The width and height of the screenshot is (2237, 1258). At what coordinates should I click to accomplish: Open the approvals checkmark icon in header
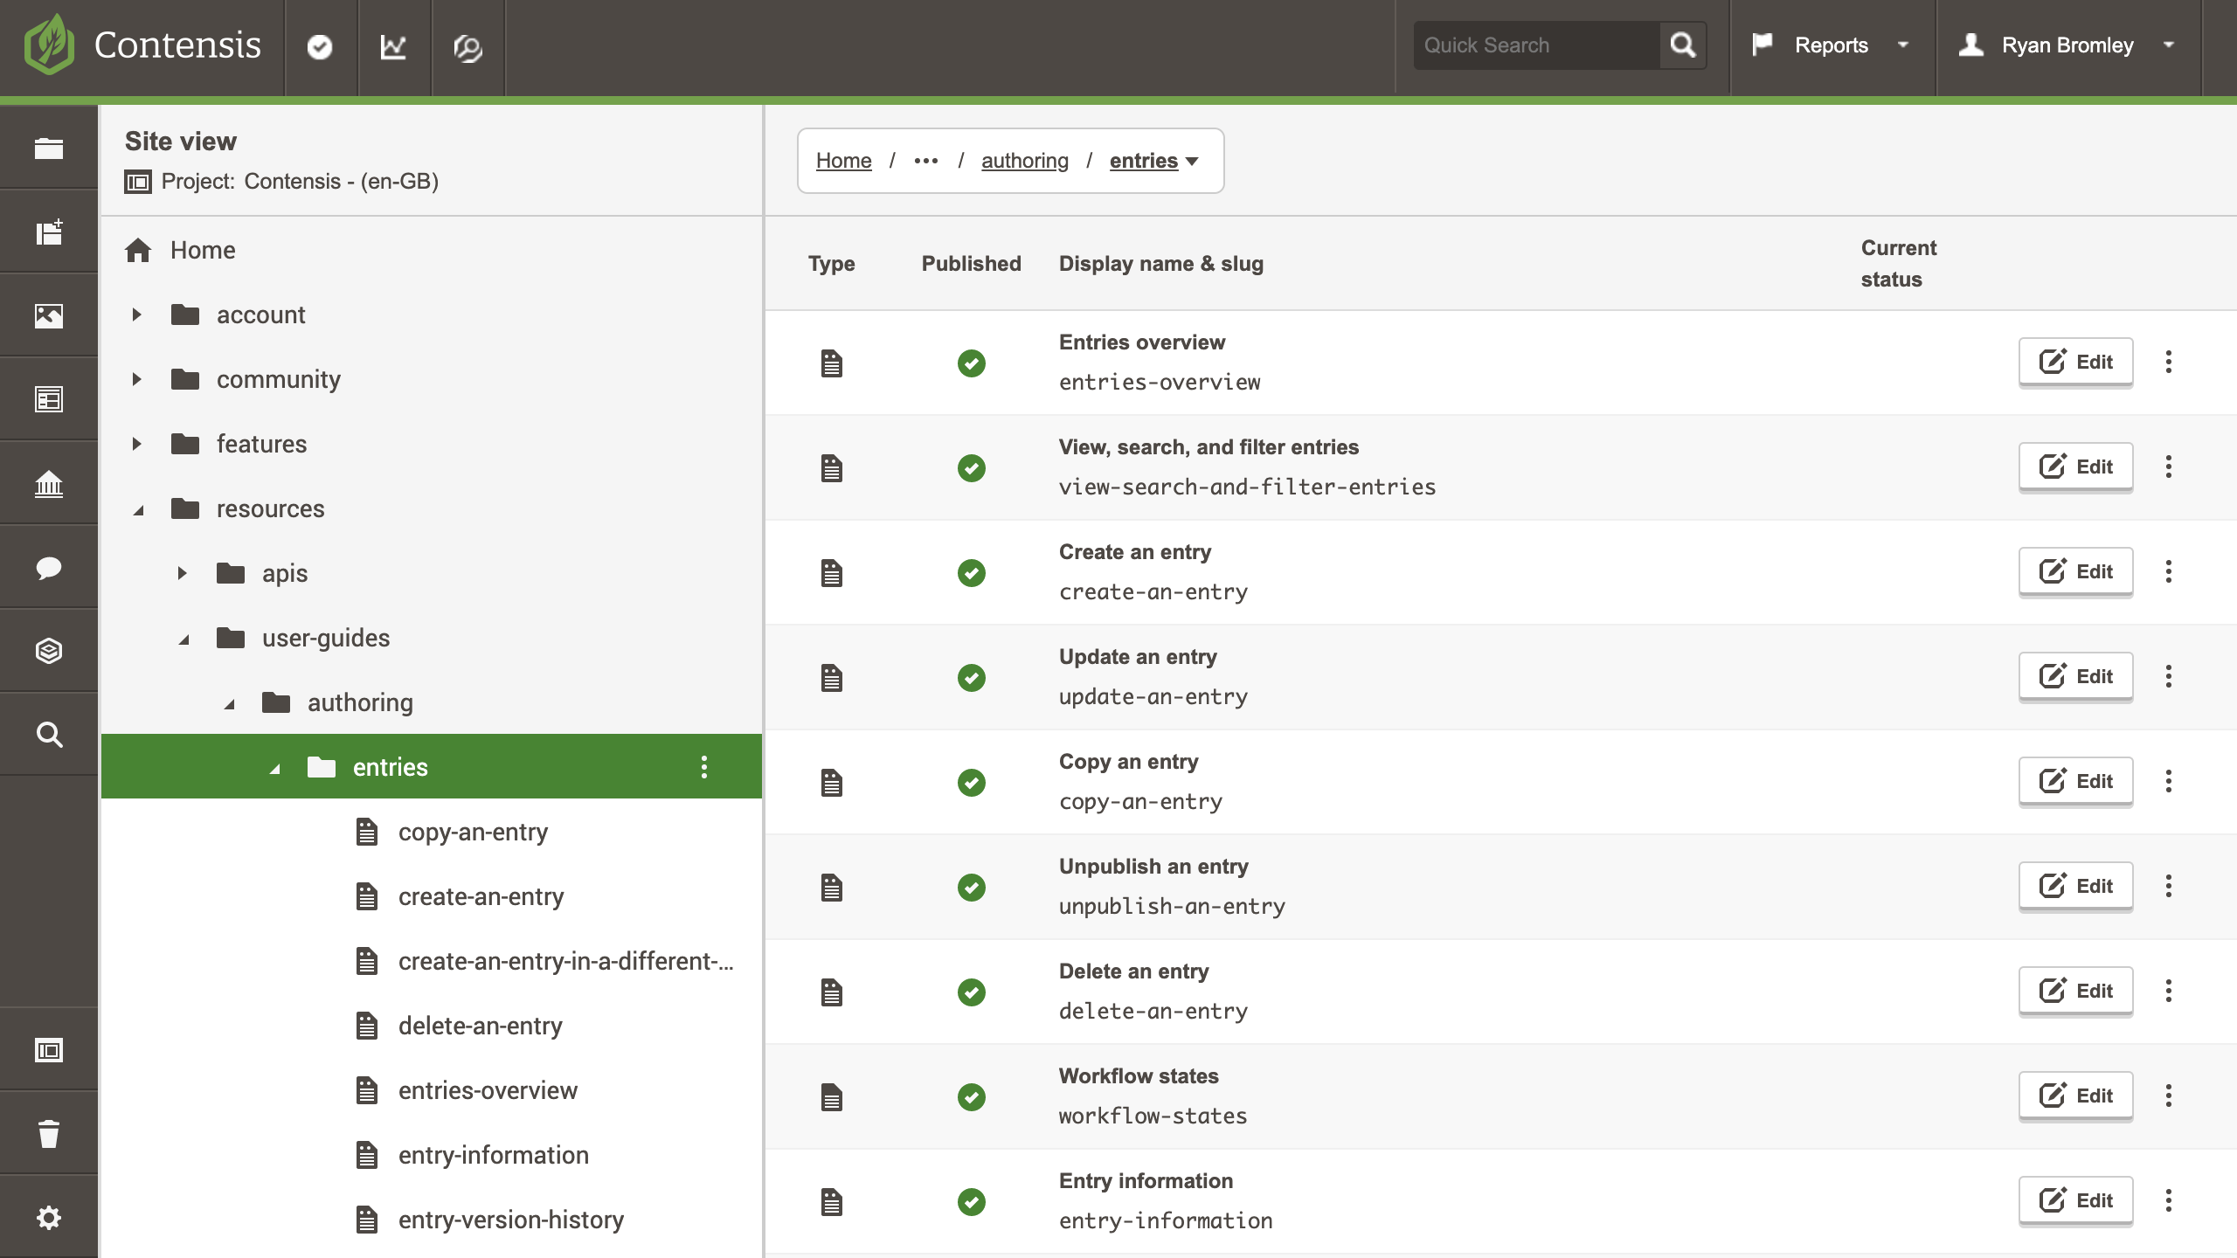[x=320, y=46]
